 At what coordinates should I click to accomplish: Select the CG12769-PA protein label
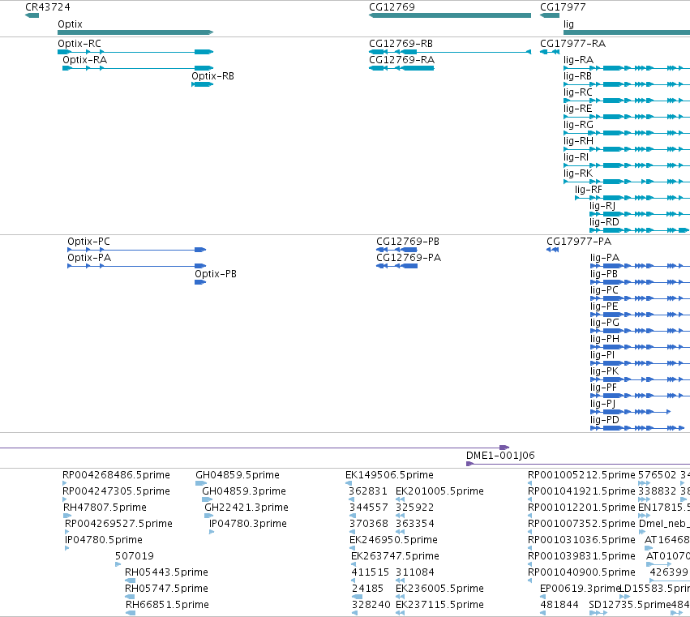tap(409, 258)
